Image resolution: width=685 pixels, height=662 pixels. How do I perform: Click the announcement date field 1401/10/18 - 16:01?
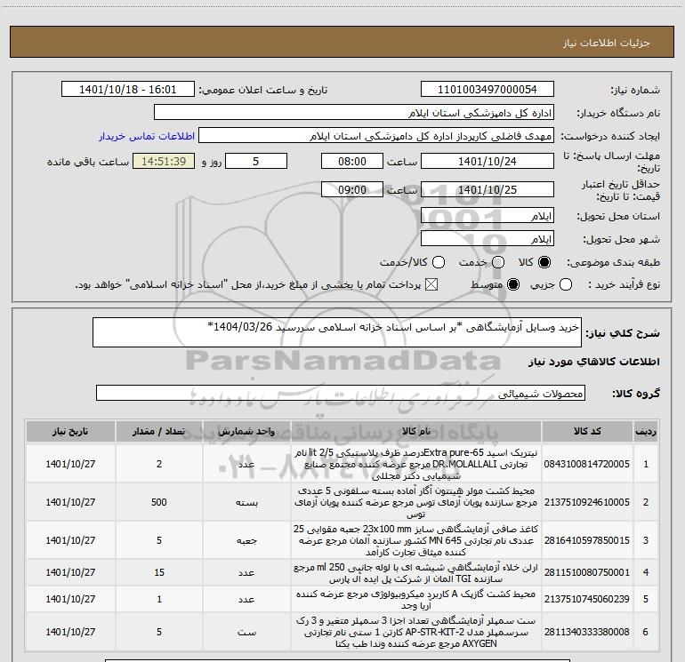(128, 90)
